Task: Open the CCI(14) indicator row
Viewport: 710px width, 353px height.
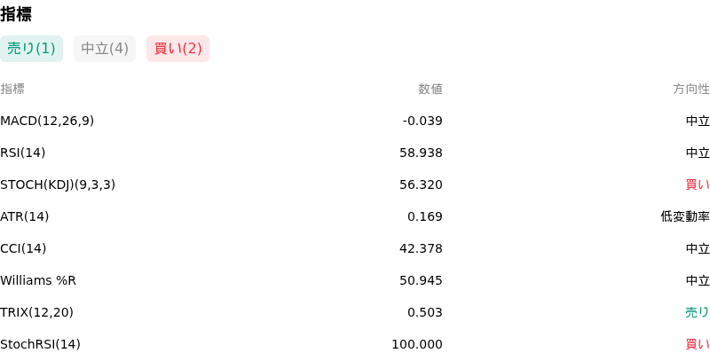Action: 355,248
